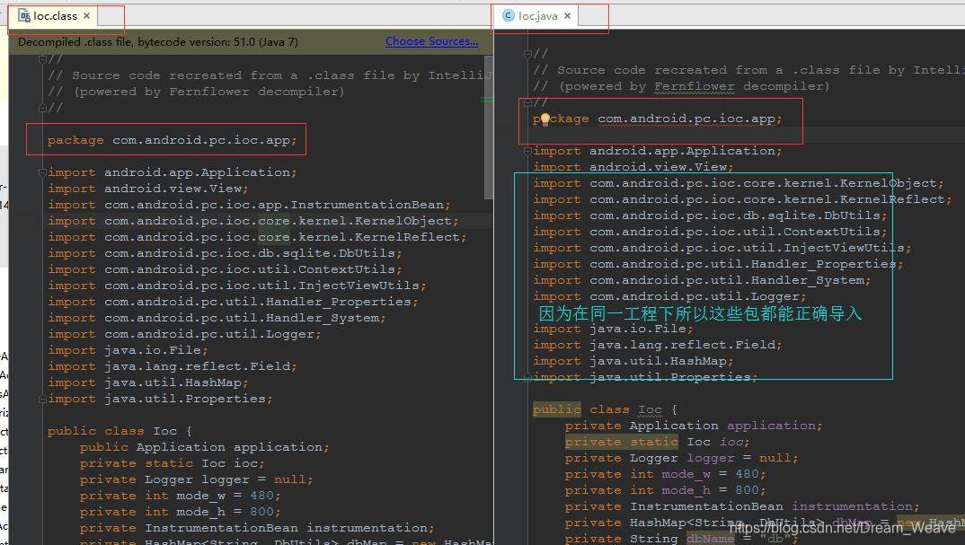This screenshot has height=545, width=965.
Task: Click the DbUtils import in Ioc.class
Action: (225, 253)
